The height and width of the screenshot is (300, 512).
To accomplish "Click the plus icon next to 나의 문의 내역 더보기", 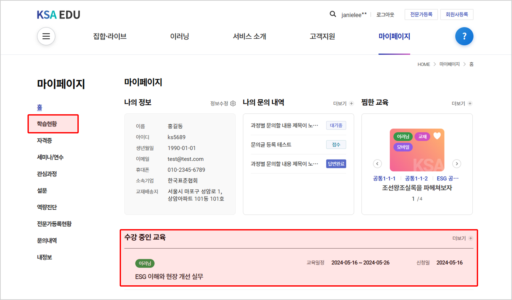I will (351, 103).
